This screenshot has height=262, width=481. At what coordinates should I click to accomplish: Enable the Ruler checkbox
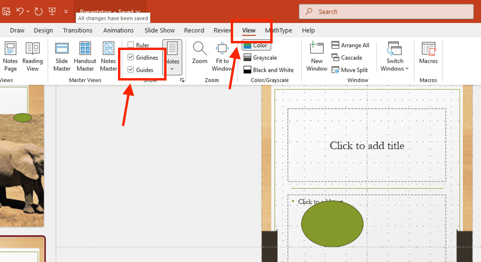coord(131,45)
